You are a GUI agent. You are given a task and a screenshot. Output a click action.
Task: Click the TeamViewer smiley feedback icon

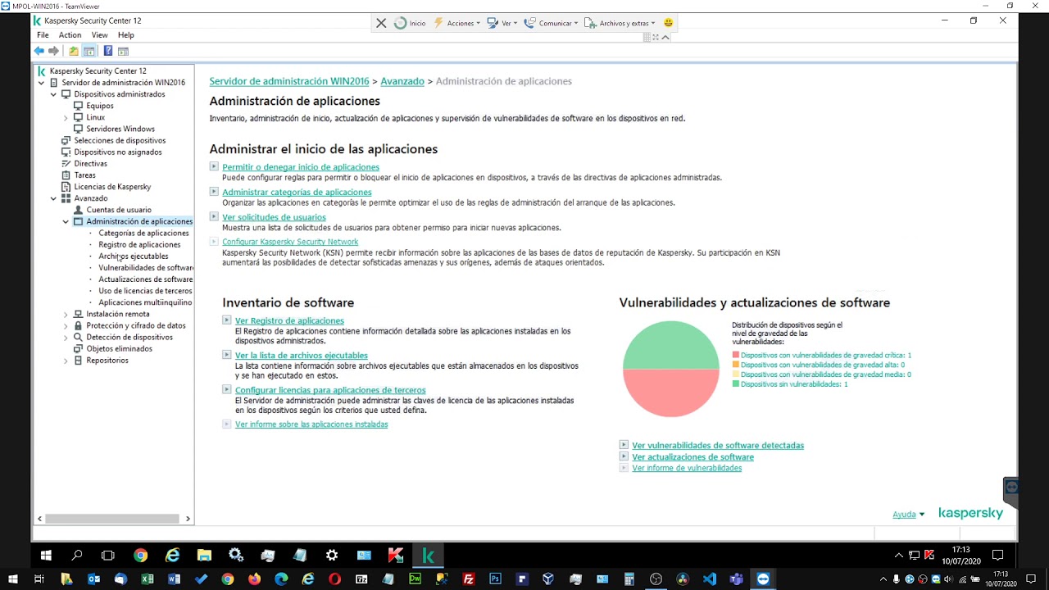(x=668, y=23)
